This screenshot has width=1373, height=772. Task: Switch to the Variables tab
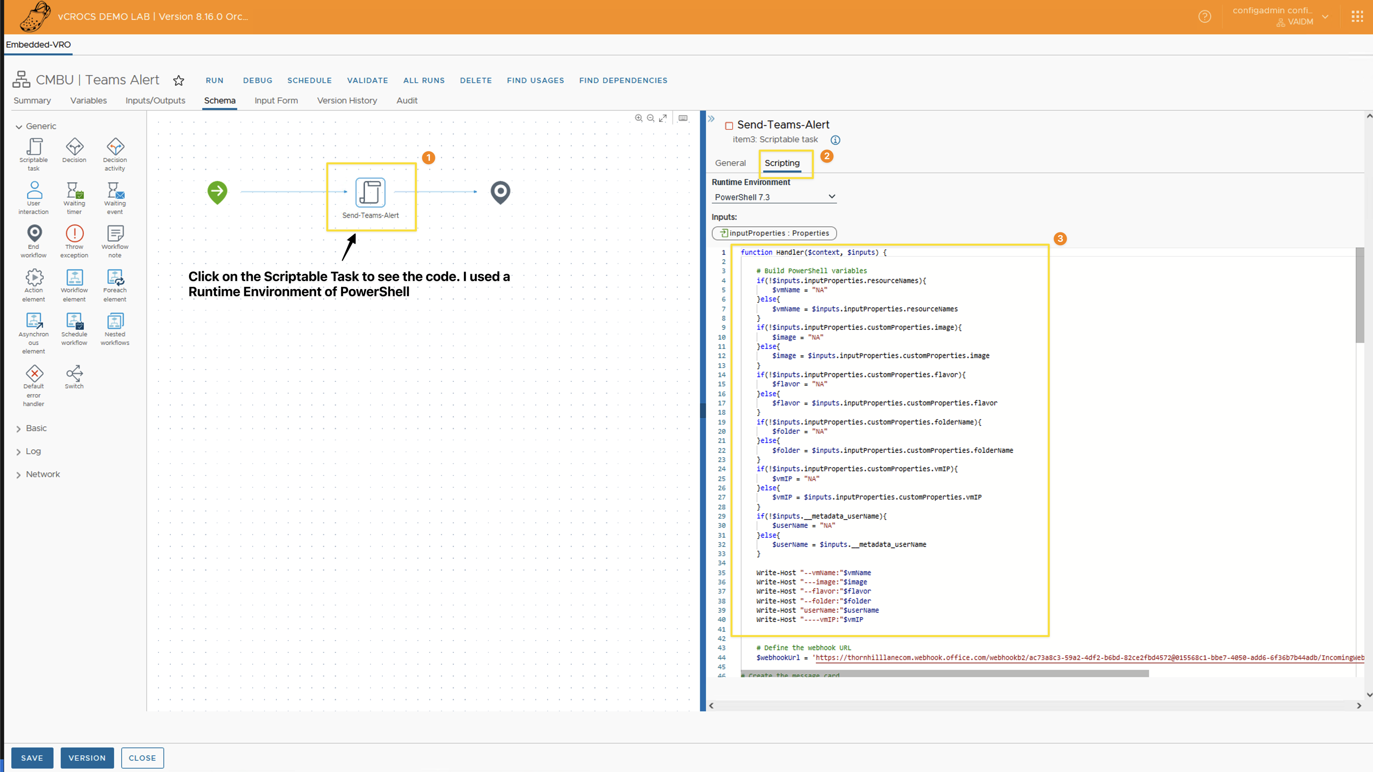tap(89, 101)
